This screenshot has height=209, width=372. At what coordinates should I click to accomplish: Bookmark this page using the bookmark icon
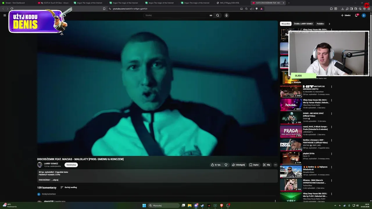(104, 9)
